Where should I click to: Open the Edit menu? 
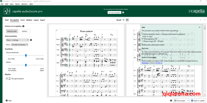tap(6, 4)
